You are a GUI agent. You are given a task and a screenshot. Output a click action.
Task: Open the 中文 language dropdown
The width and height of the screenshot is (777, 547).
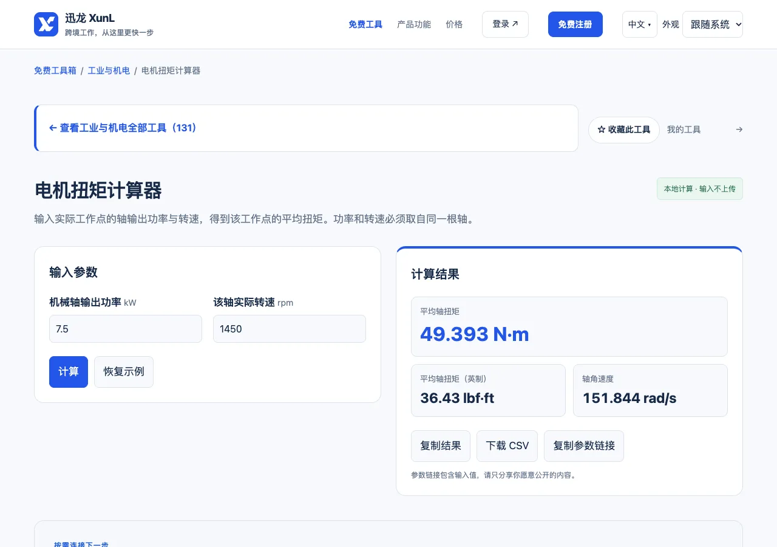tap(640, 24)
